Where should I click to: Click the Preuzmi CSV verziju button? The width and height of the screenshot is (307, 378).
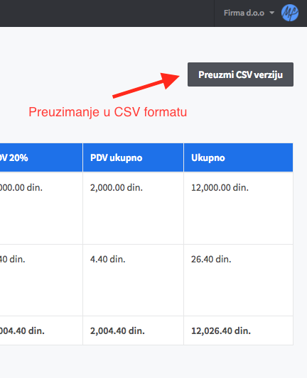(x=240, y=74)
